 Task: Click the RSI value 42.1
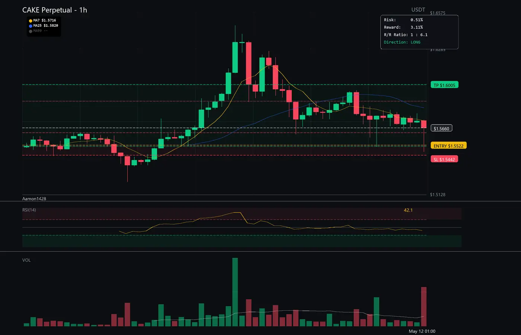tap(408, 210)
